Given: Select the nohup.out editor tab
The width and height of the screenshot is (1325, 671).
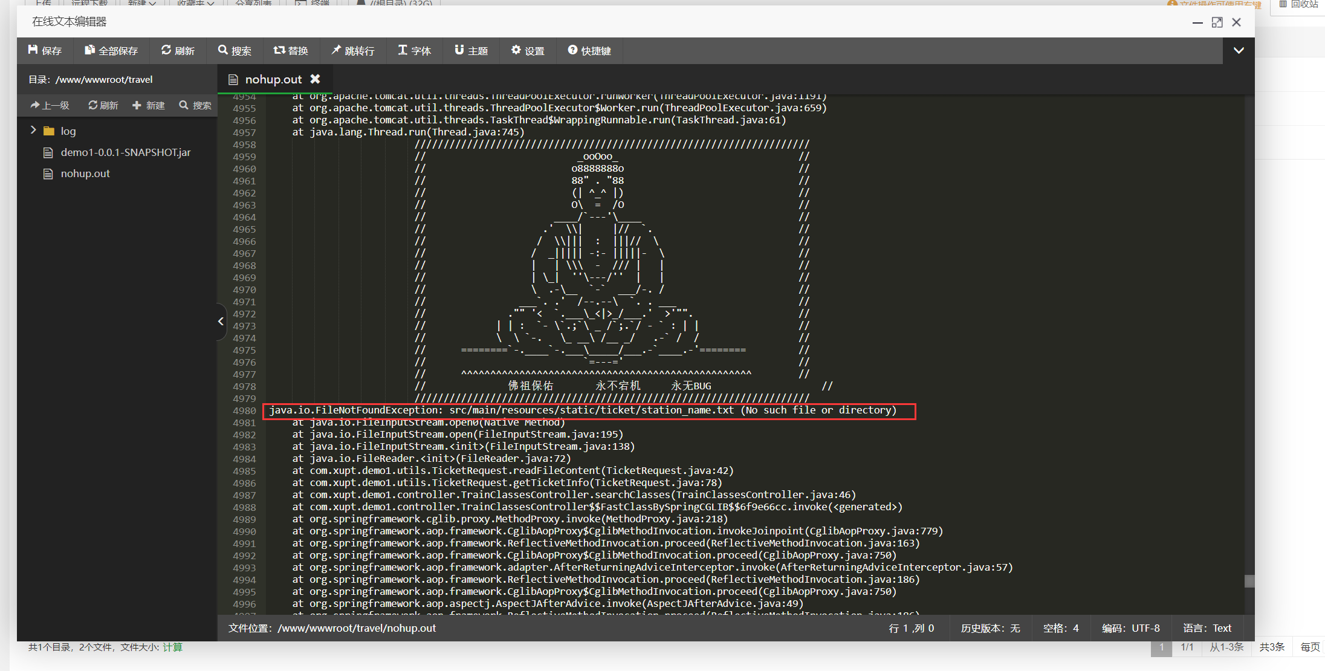Looking at the screenshot, I should (x=273, y=79).
